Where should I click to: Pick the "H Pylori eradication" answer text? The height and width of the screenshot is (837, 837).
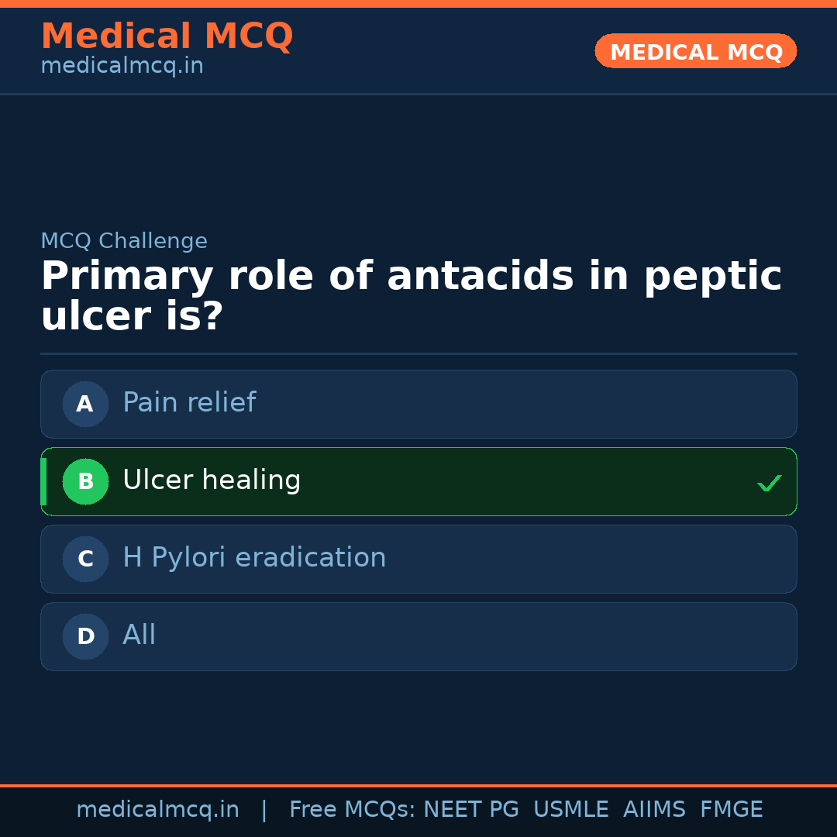pyautogui.click(x=254, y=558)
